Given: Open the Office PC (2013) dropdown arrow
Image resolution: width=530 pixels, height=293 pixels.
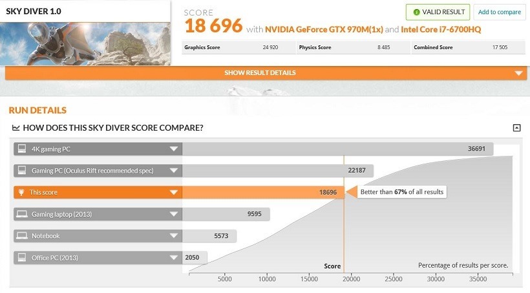Looking at the screenshot, I should 174,257.
